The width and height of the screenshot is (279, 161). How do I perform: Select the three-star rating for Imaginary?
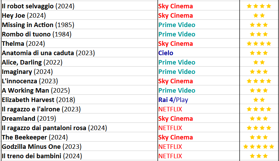[x=259, y=71]
